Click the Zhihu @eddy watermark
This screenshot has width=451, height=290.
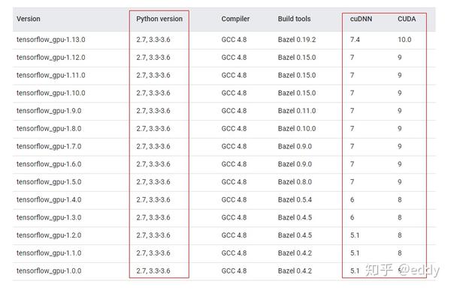402,271
